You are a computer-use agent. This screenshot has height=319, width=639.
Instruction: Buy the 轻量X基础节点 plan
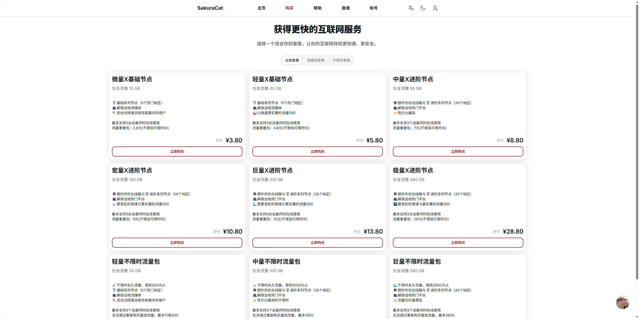coord(317,151)
